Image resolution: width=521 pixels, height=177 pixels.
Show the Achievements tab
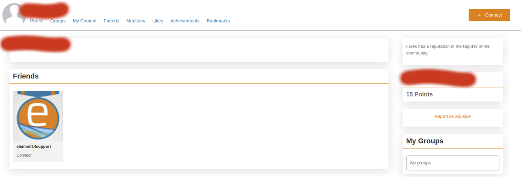click(x=185, y=21)
